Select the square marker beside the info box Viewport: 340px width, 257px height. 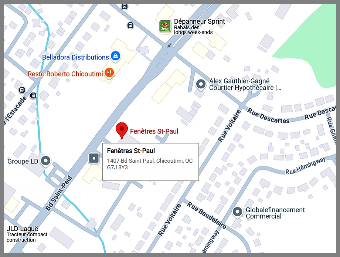(x=94, y=158)
